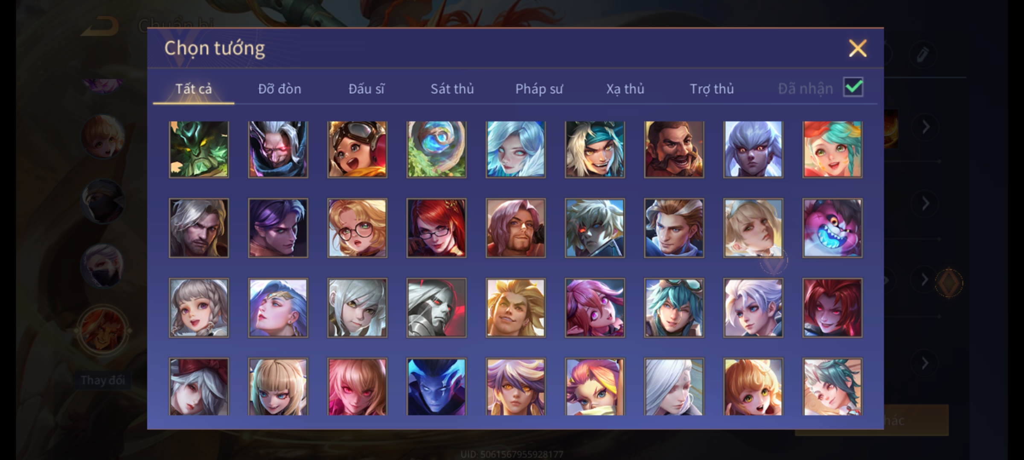Image resolution: width=1024 pixels, height=460 pixels.
Task: Pick the silver armored knight hero portrait
Action: (x=436, y=308)
